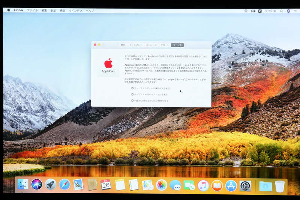Click AppleCare products details link

(150, 101)
